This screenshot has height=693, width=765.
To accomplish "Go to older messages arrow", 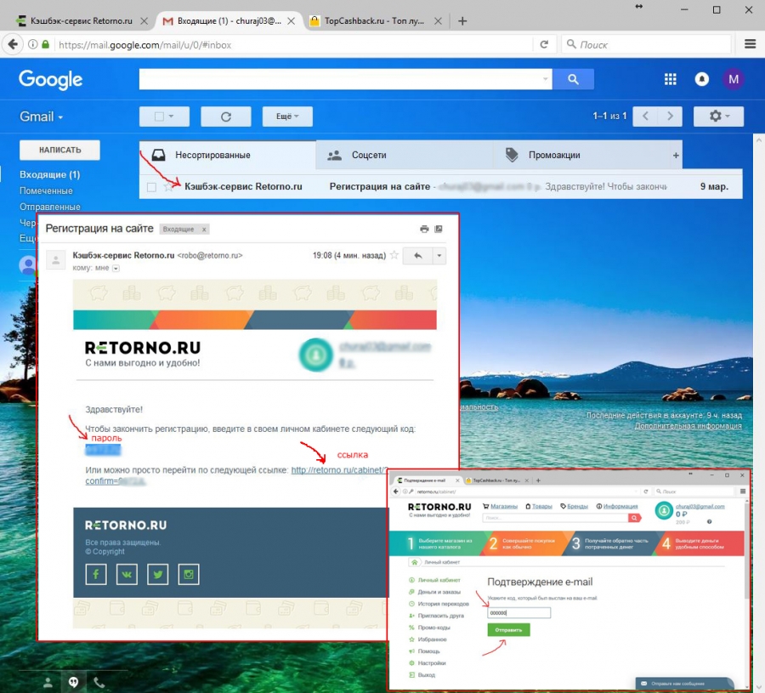I will (x=670, y=116).
